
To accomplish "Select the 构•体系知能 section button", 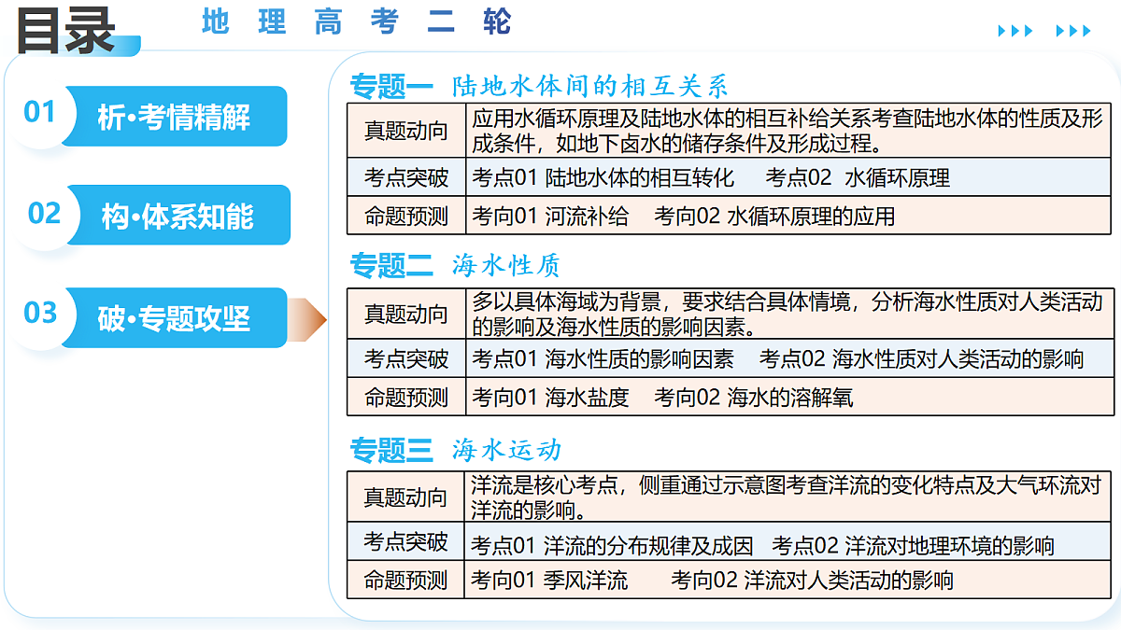I will (177, 216).
